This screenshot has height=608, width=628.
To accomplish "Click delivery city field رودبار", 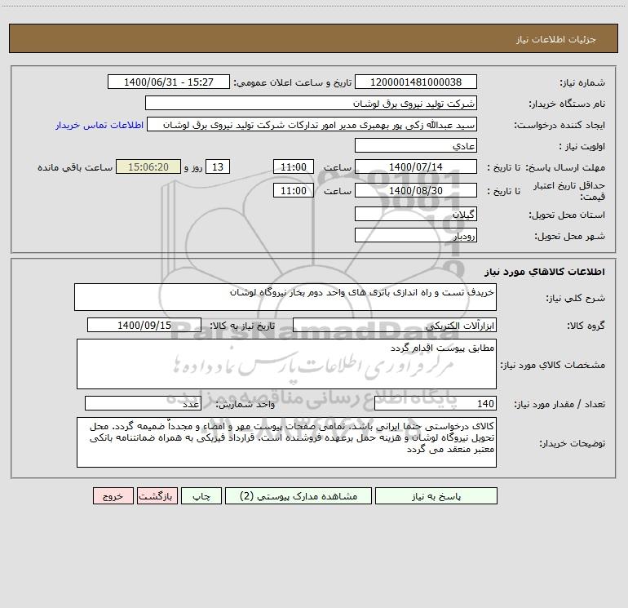I will point(416,235).
